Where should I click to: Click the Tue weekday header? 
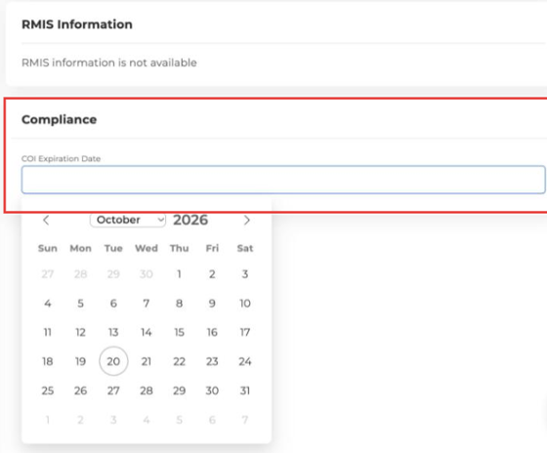pyautogui.click(x=113, y=248)
